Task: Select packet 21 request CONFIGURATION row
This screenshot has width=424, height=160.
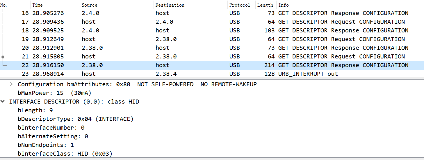Action: (204, 56)
